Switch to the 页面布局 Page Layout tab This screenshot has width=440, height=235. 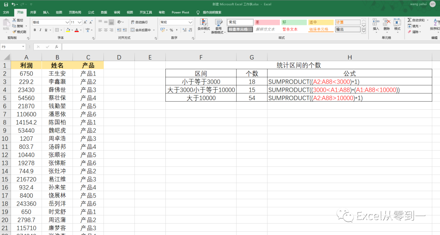pos(75,12)
